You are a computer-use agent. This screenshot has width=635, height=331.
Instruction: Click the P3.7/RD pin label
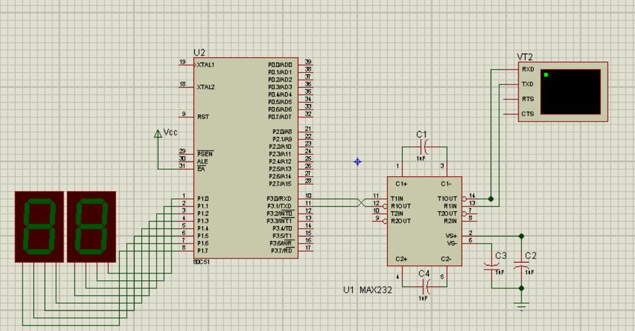[x=281, y=251]
